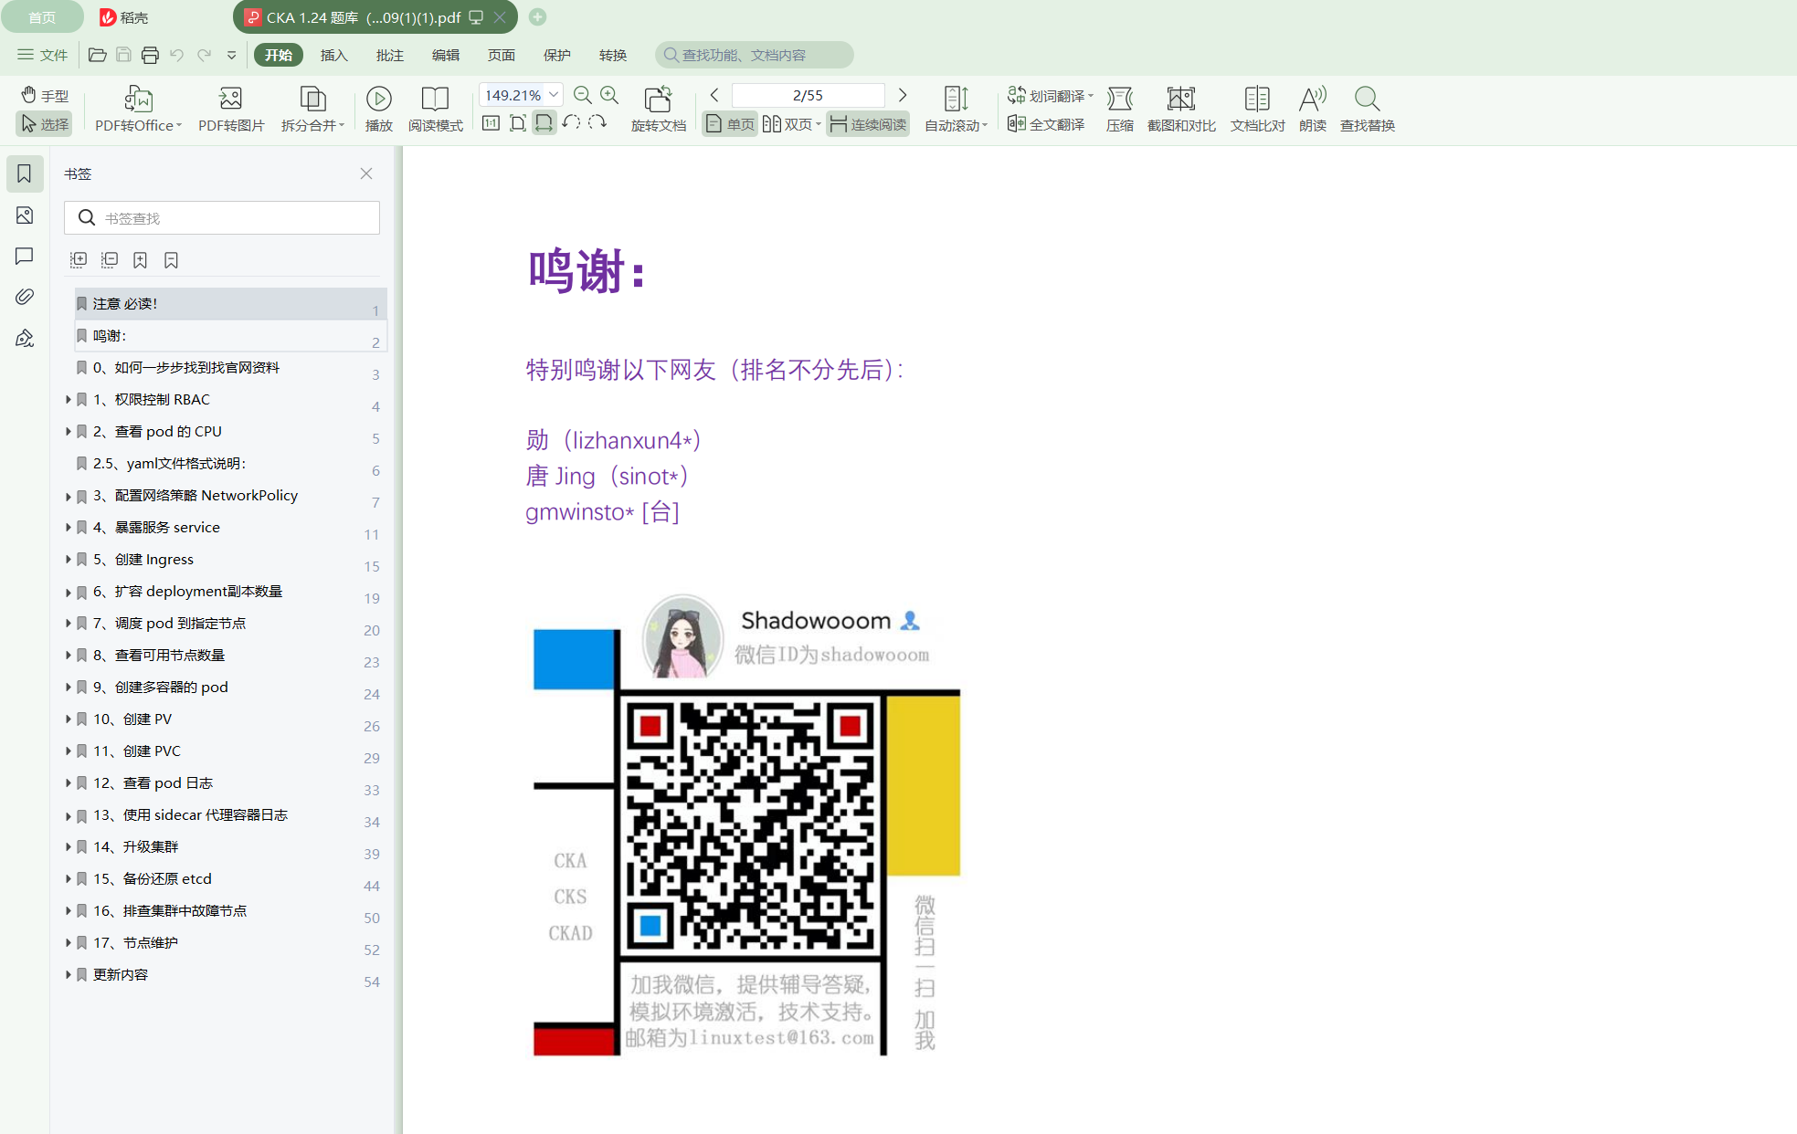Open auto scroll dropdown

coord(956,109)
